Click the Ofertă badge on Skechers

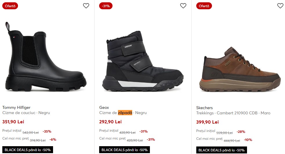[x=204, y=6]
